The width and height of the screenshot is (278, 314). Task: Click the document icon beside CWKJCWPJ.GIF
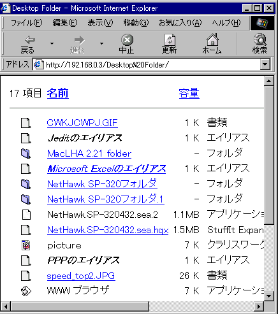[26, 123]
